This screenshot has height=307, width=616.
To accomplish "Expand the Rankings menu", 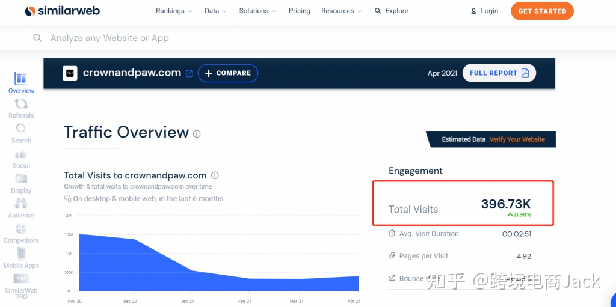I will coord(174,11).
